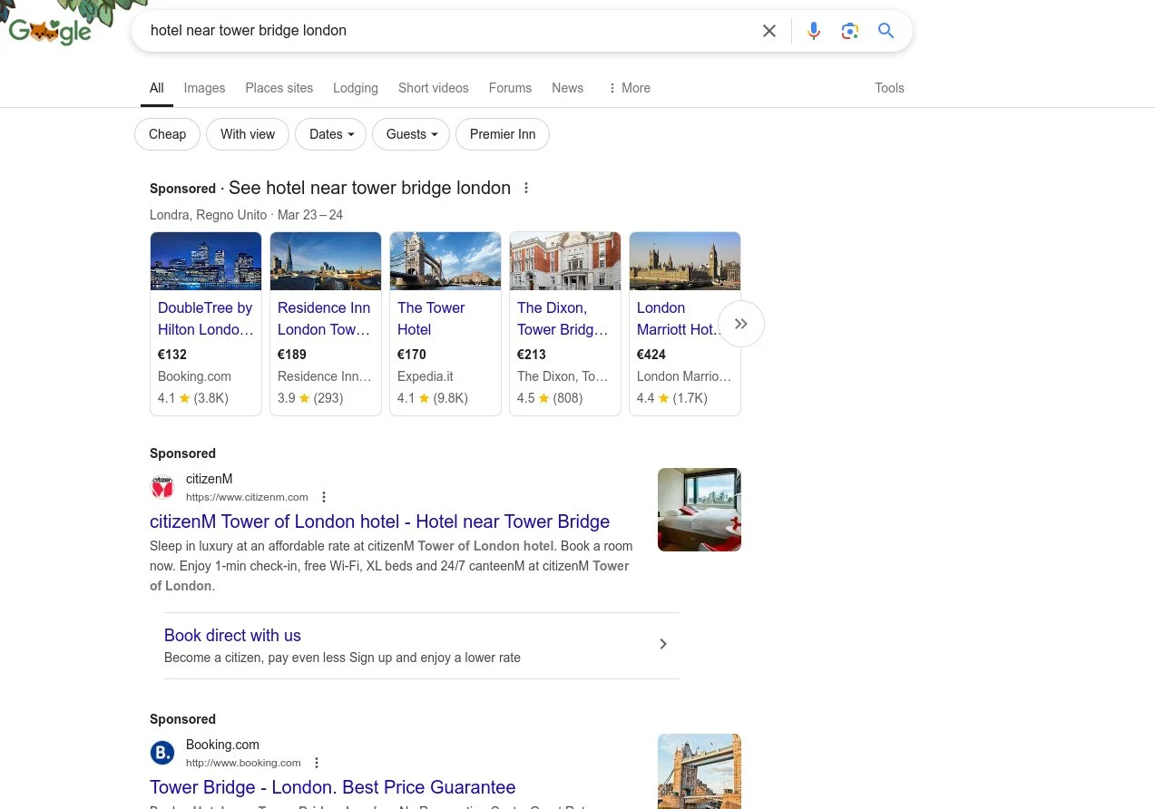Click DoubleTree hotel skyline thumbnail

[x=206, y=261]
